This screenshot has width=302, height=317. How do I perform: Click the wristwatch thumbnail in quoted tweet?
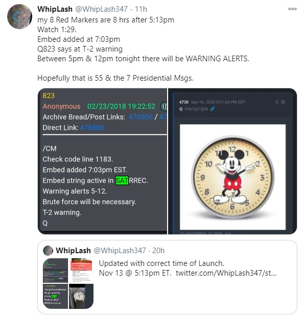(x=81, y=297)
